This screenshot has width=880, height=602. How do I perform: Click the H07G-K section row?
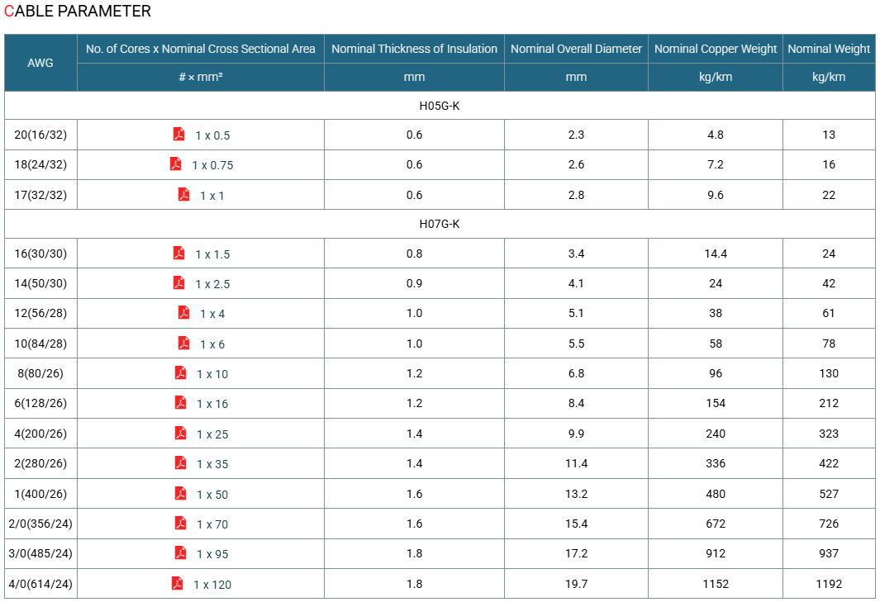tap(440, 224)
